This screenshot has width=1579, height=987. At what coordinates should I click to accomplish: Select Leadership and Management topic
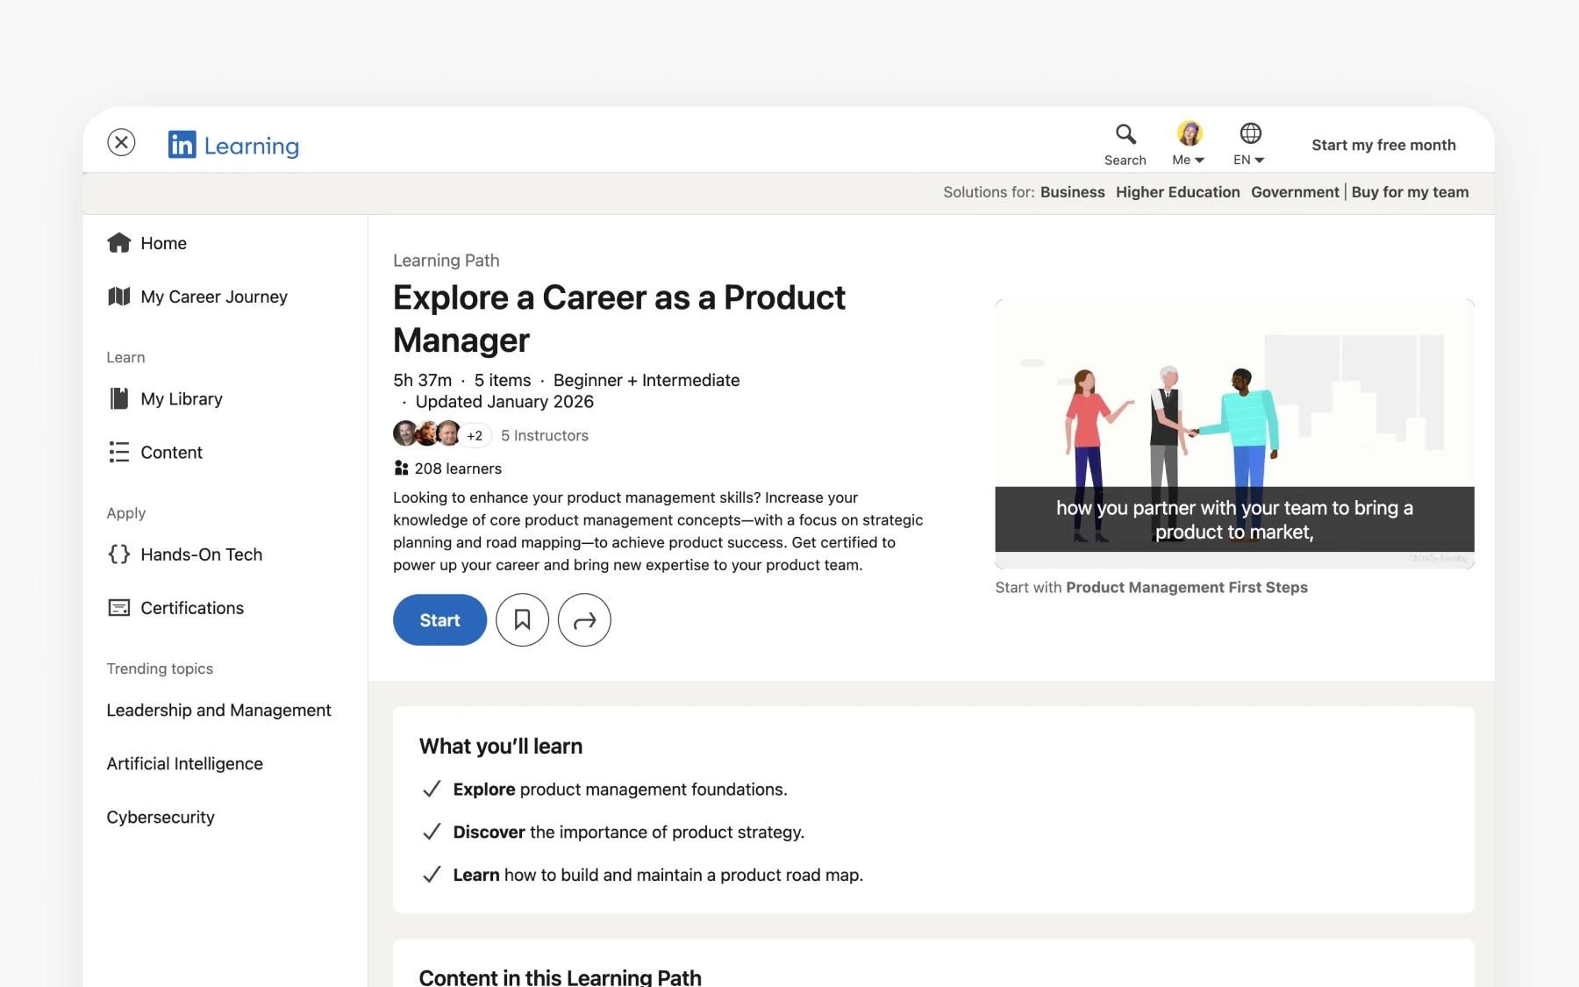[218, 710]
